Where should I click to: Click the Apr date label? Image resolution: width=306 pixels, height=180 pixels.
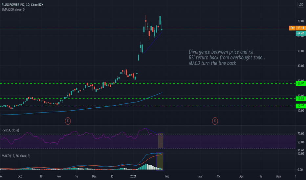click(x=241, y=176)
